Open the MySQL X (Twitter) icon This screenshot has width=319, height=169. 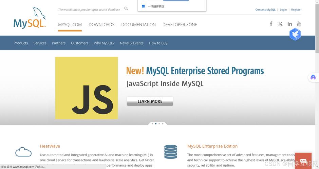(280, 24)
